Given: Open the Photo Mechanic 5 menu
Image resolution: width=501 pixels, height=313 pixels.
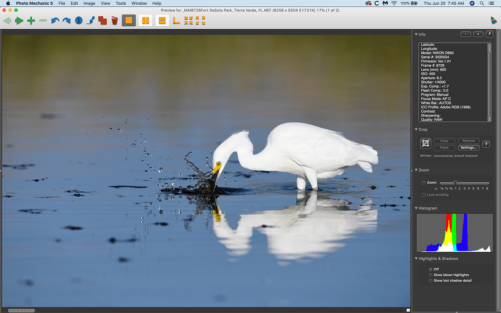Looking at the screenshot, I should pos(34,3).
